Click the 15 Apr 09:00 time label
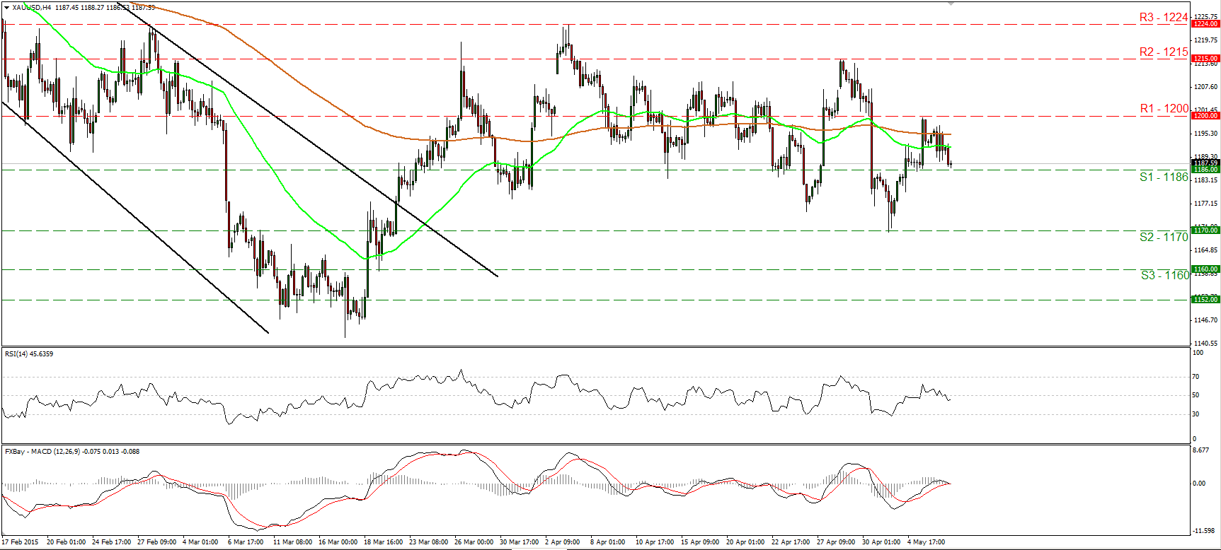The image size is (1221, 550). (700, 543)
